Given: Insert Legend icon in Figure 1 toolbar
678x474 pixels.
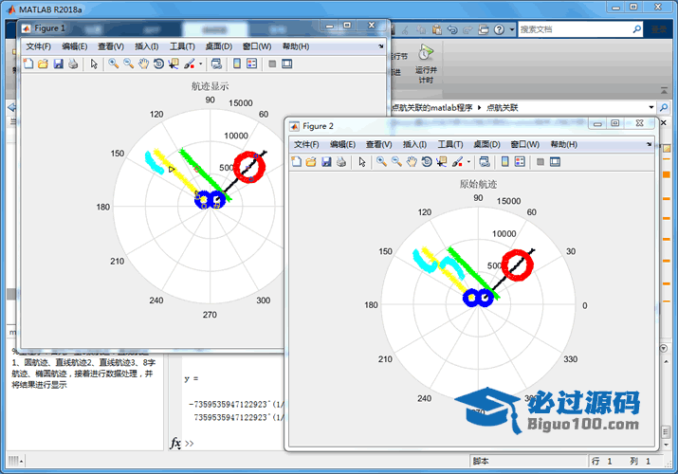Looking at the screenshot, I should tap(251, 64).
